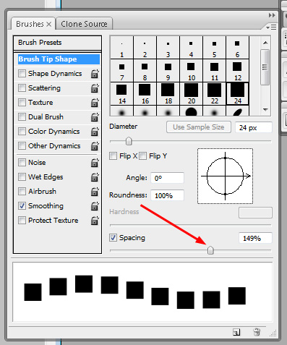Image resolution: width=287 pixels, height=345 pixels.
Task: Uncheck the Smoothing checkbox
Action: click(x=22, y=206)
